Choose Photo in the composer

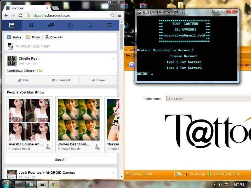33,37
